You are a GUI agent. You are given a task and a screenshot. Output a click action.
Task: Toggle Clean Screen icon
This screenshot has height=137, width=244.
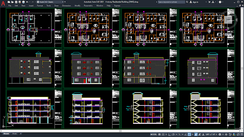pyautogui.click(x=238, y=134)
